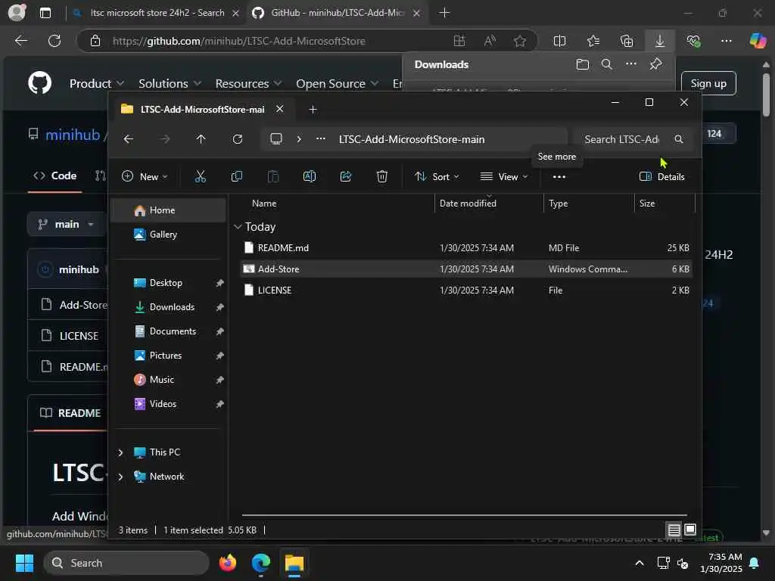
Task: Go back in File Explorer
Action: [x=129, y=139]
